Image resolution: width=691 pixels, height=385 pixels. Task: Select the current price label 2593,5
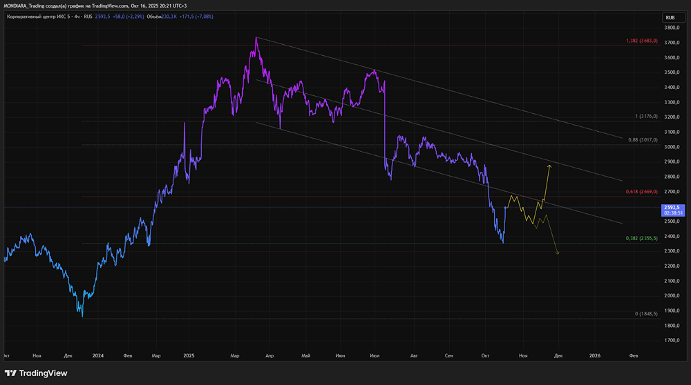tap(673, 210)
